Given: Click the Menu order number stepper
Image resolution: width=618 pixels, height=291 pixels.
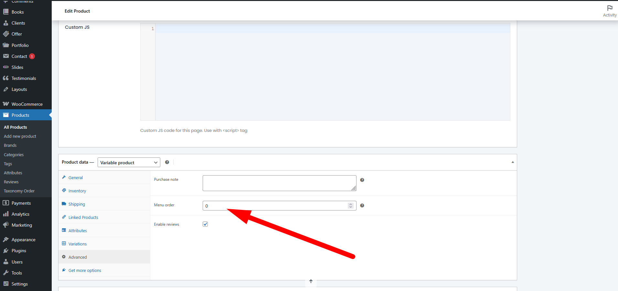Looking at the screenshot, I should (351, 206).
